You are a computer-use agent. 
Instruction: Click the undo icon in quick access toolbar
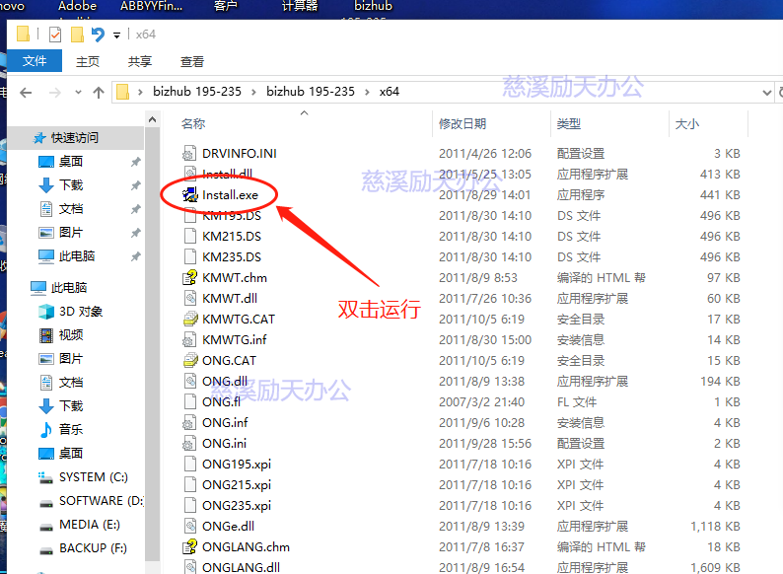98,35
